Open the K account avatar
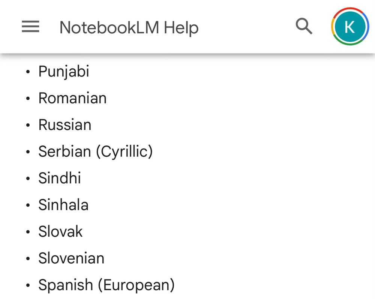The width and height of the screenshot is (375, 299). pyautogui.click(x=350, y=26)
